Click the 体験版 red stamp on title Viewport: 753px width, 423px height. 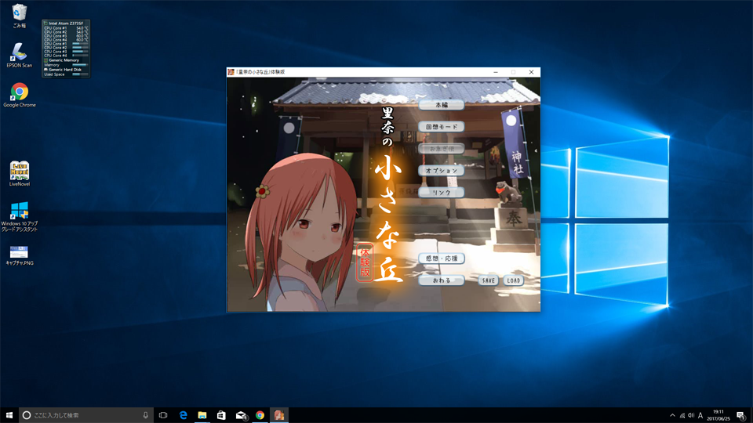(365, 262)
